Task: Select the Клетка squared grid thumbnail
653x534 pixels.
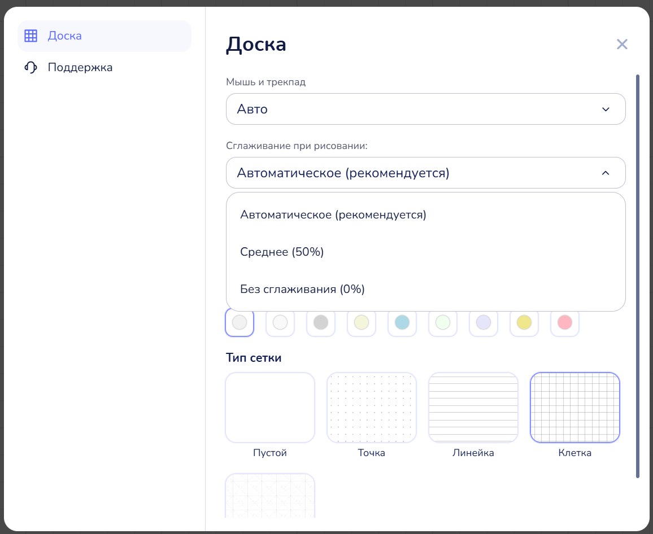Action: point(574,408)
